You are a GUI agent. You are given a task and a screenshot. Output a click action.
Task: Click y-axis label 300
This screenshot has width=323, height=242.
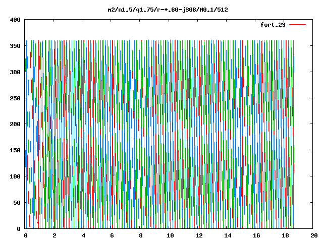15,72
